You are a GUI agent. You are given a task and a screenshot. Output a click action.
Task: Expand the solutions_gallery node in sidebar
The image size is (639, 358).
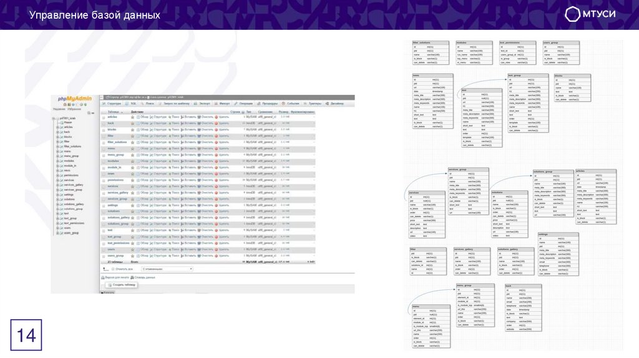[58, 205]
